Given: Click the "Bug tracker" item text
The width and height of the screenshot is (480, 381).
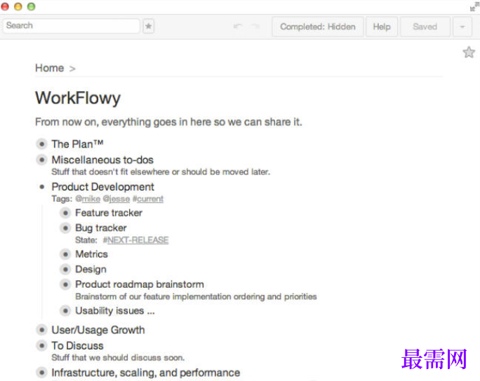Looking at the screenshot, I should tap(101, 228).
